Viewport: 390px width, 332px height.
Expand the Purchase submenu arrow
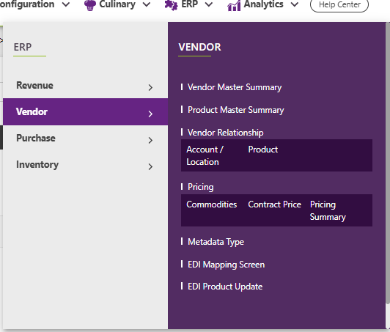(x=150, y=140)
